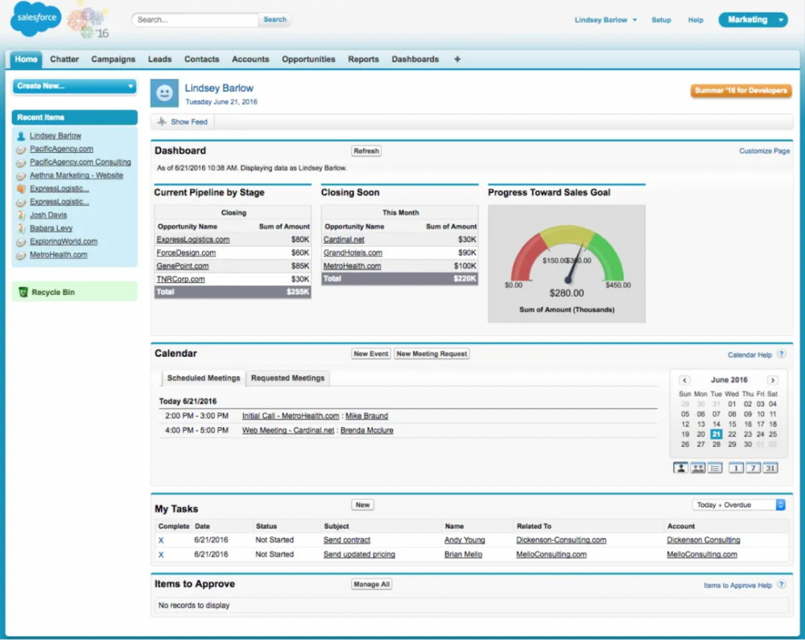Open the Recycle Bin icon

(23, 292)
